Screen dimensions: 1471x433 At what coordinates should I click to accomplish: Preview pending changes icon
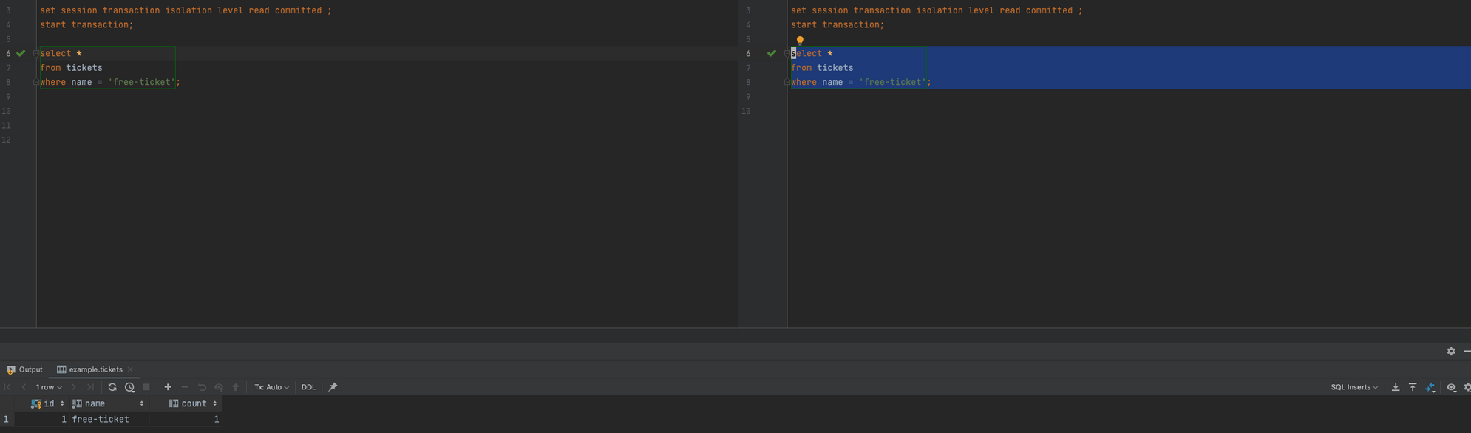click(x=219, y=387)
